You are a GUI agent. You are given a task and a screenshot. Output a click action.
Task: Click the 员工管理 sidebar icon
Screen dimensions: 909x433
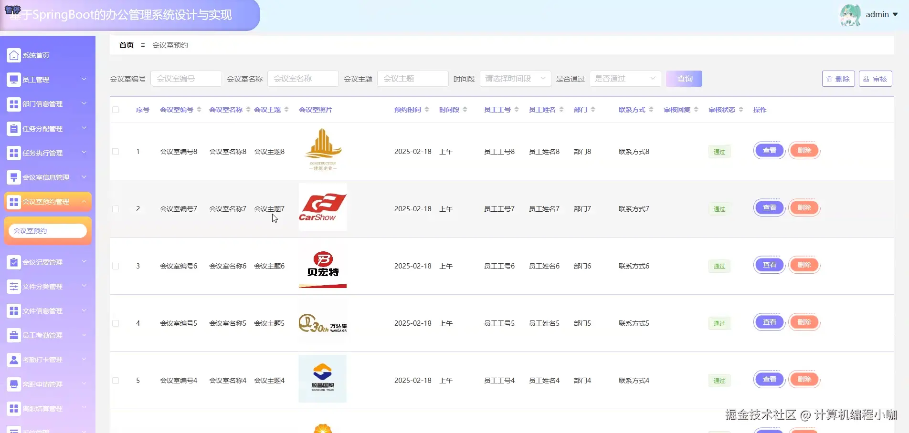(x=14, y=80)
